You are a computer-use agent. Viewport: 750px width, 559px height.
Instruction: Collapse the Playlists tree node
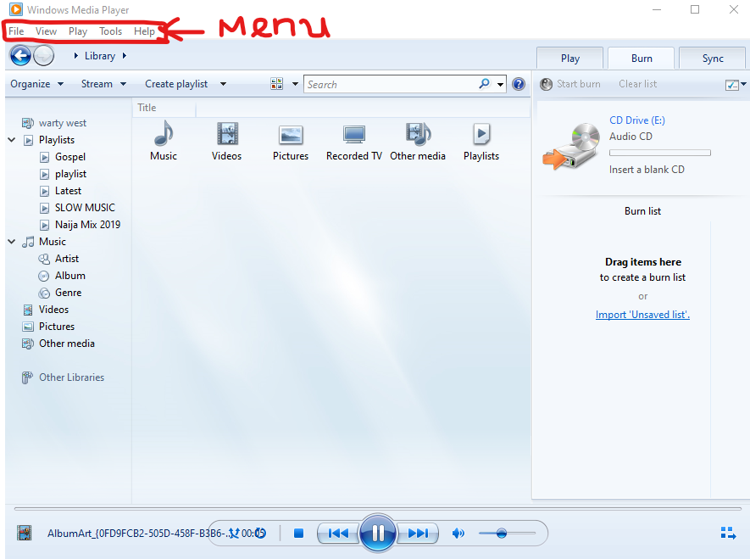tap(12, 140)
